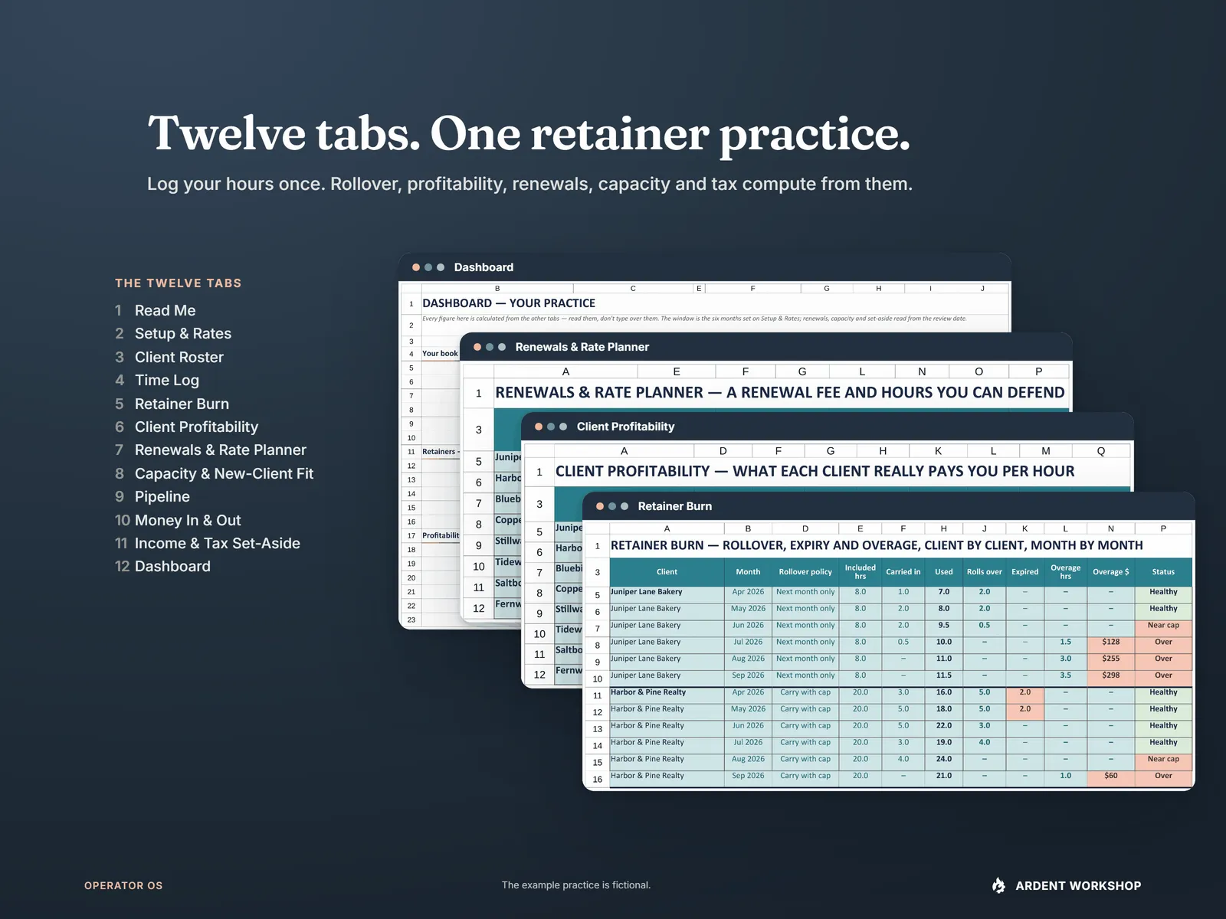Select item 7 Renewals & Rate Planner in the list
The height and width of the screenshot is (919, 1226).
click(x=220, y=450)
